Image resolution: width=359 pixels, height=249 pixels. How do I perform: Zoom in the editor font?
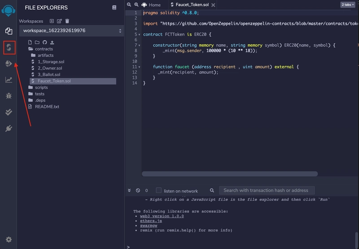pyautogui.click(x=136, y=4)
